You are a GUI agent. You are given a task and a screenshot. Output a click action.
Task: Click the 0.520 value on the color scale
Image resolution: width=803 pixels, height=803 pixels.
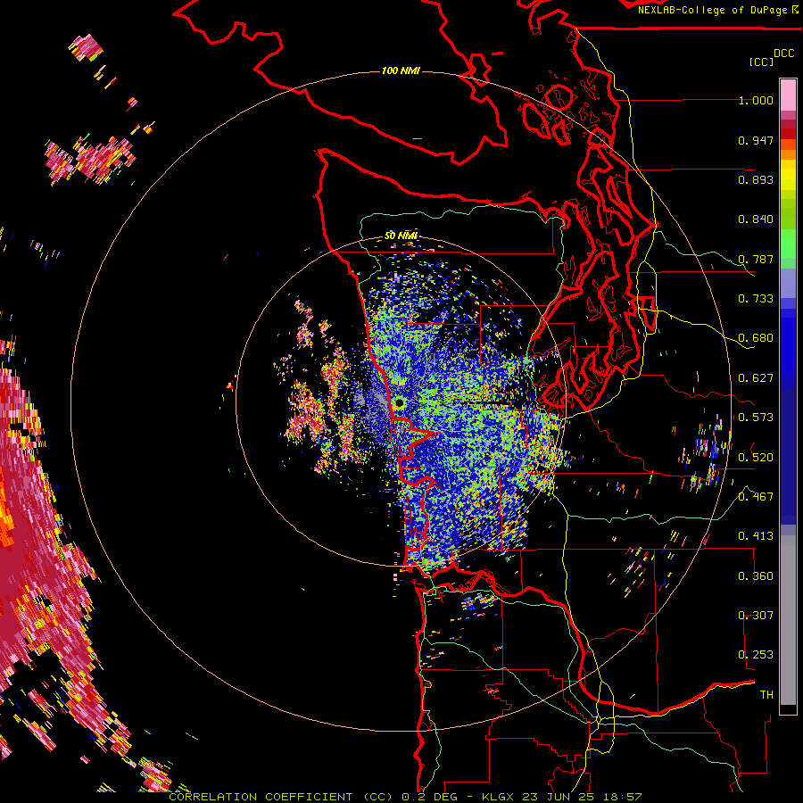point(756,457)
